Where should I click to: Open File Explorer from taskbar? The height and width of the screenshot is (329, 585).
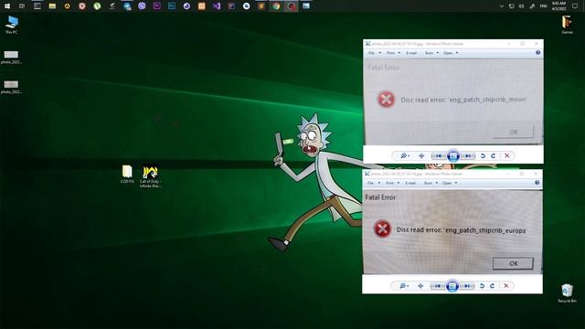[x=52, y=6]
